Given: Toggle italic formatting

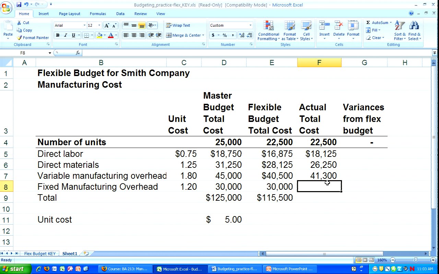Looking at the screenshot, I should tap(66, 35).
